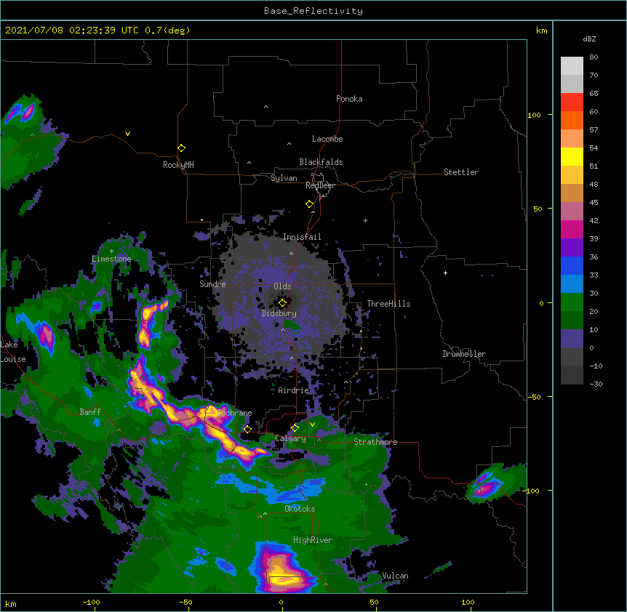Viewport: 627px width, 612px height.
Task: Click the white plus marker north of Drumheller
Action: click(445, 273)
